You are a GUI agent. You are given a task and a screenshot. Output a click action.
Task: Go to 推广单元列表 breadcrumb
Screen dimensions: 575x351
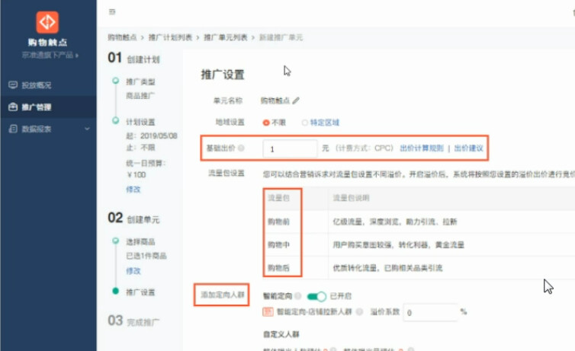pyautogui.click(x=226, y=37)
